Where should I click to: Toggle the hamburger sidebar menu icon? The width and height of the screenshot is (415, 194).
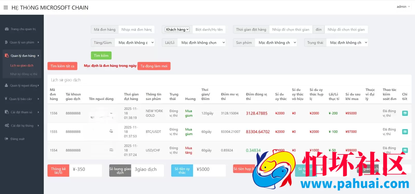pos(6,8)
